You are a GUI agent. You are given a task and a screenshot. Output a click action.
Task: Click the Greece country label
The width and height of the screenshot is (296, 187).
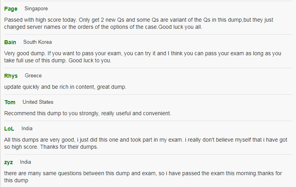point(33,76)
